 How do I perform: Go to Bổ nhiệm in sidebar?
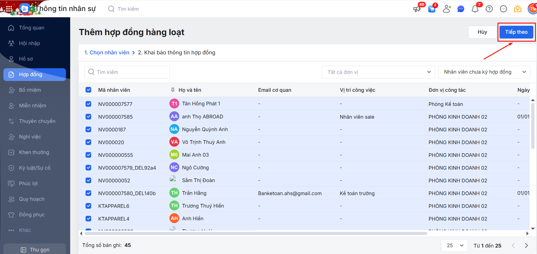click(x=30, y=90)
